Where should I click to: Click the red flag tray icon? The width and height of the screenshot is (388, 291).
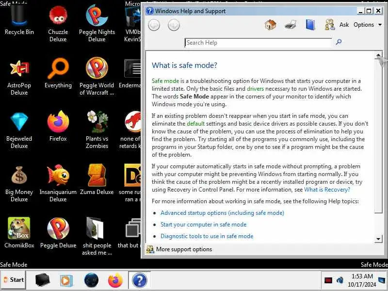pyautogui.click(x=328, y=280)
